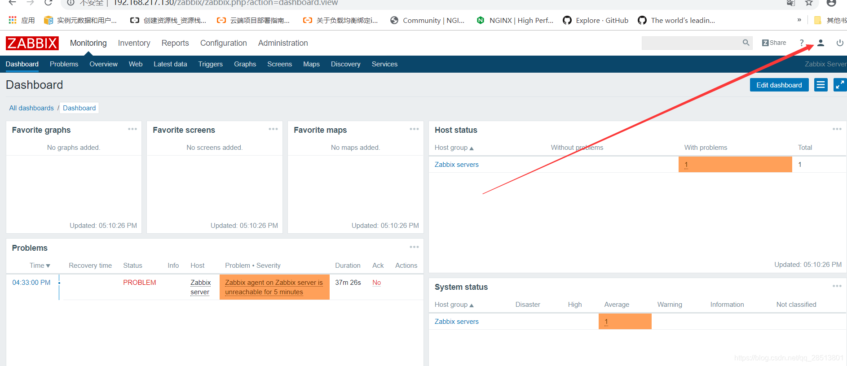Image resolution: width=847 pixels, height=366 pixels.
Task: Open the Discovery submenu
Action: click(x=345, y=64)
